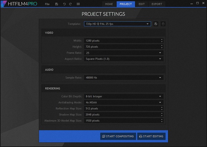Click the redo arrow icon
The height and width of the screenshot is (147, 207).
point(70,4)
